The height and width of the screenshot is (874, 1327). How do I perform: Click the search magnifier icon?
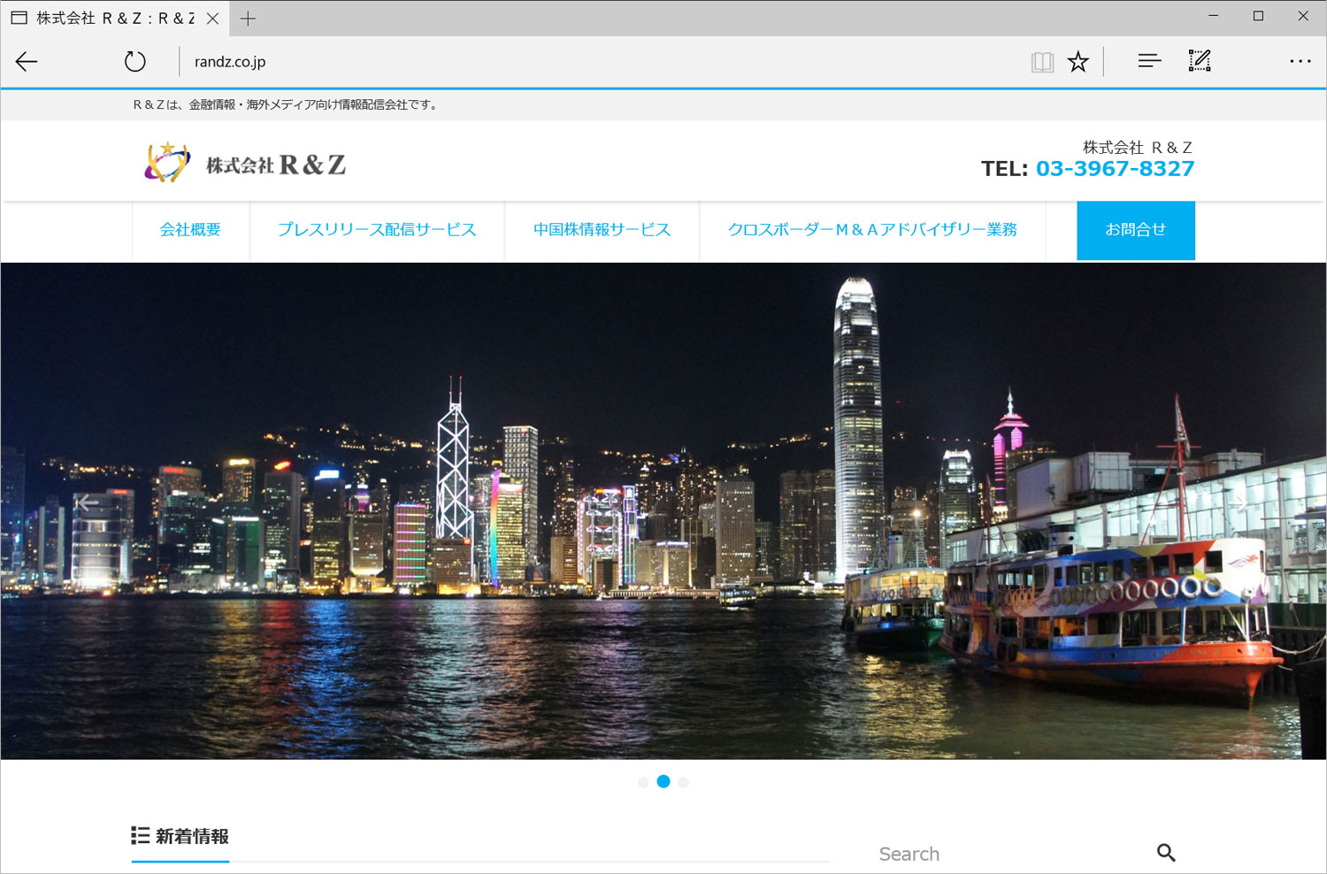1166,853
